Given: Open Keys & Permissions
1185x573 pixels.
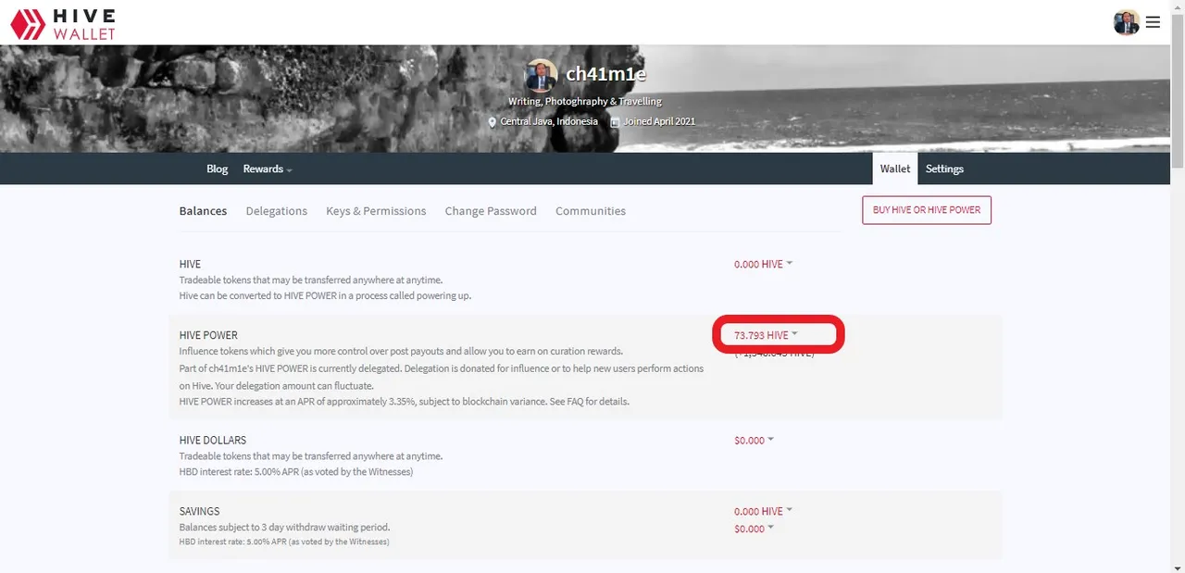Looking at the screenshot, I should [x=376, y=210].
